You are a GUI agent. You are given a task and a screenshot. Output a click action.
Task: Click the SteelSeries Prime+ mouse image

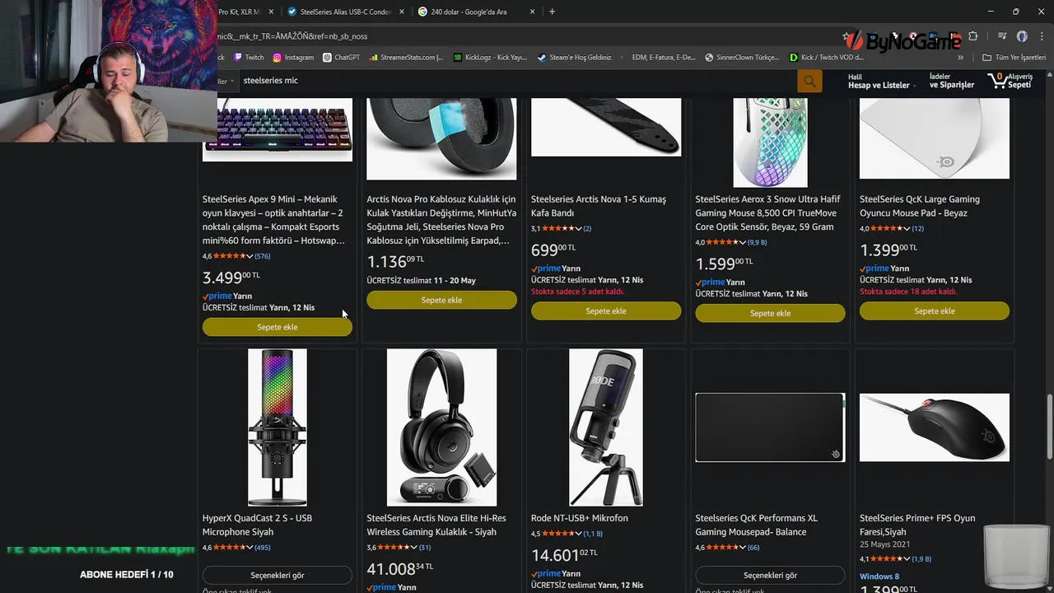[x=935, y=427]
